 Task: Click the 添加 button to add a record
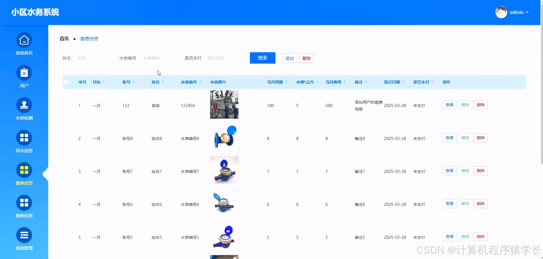[x=289, y=58]
